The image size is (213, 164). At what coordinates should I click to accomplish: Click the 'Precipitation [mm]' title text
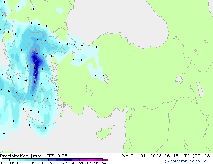click(22, 156)
